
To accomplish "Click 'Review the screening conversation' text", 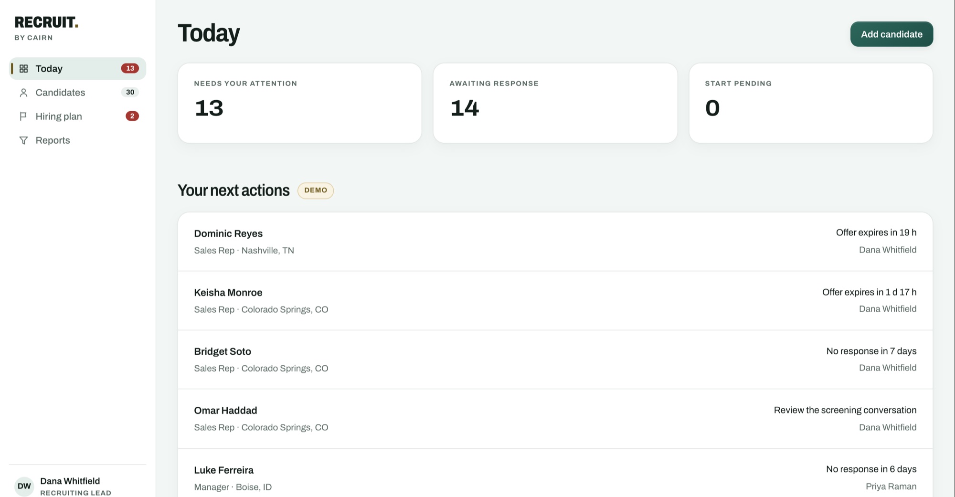I will [845, 410].
